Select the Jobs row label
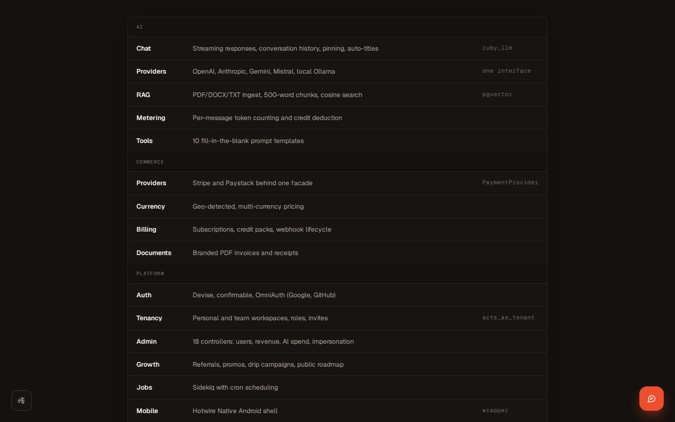This screenshot has width=675, height=422. point(144,387)
